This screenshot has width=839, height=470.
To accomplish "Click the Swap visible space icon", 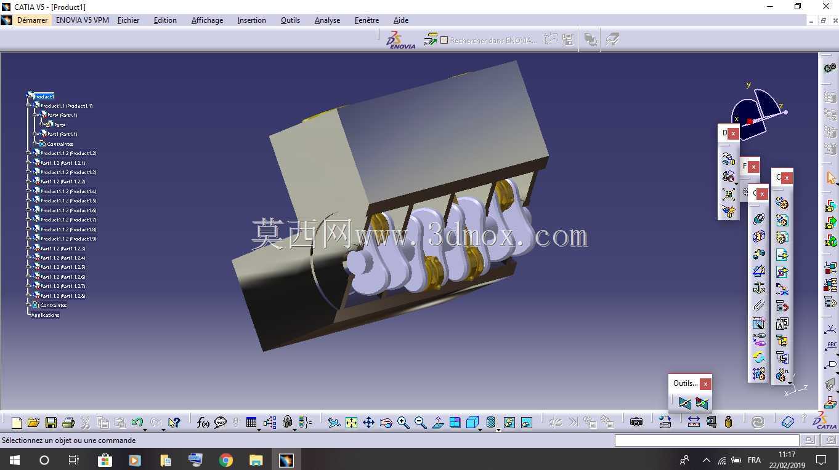I will [526, 423].
